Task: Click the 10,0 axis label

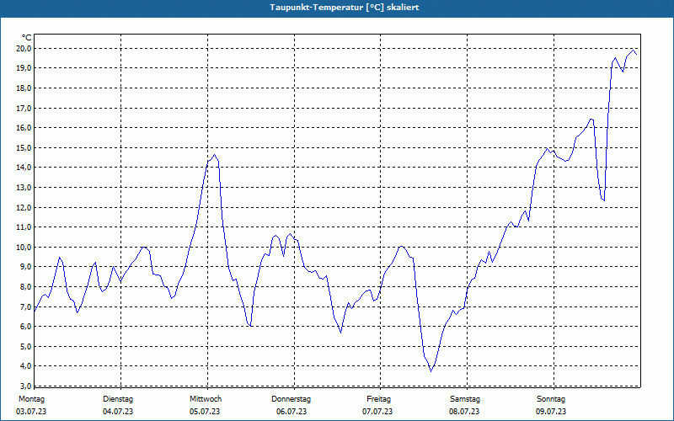Action: coord(24,247)
